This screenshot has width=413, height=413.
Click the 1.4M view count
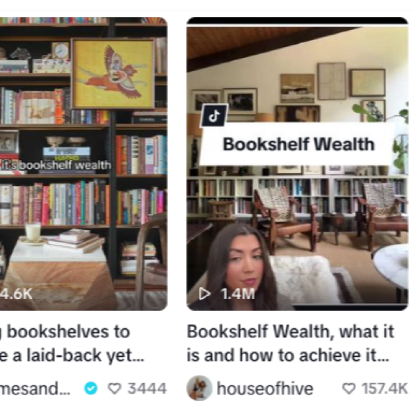coord(238,294)
